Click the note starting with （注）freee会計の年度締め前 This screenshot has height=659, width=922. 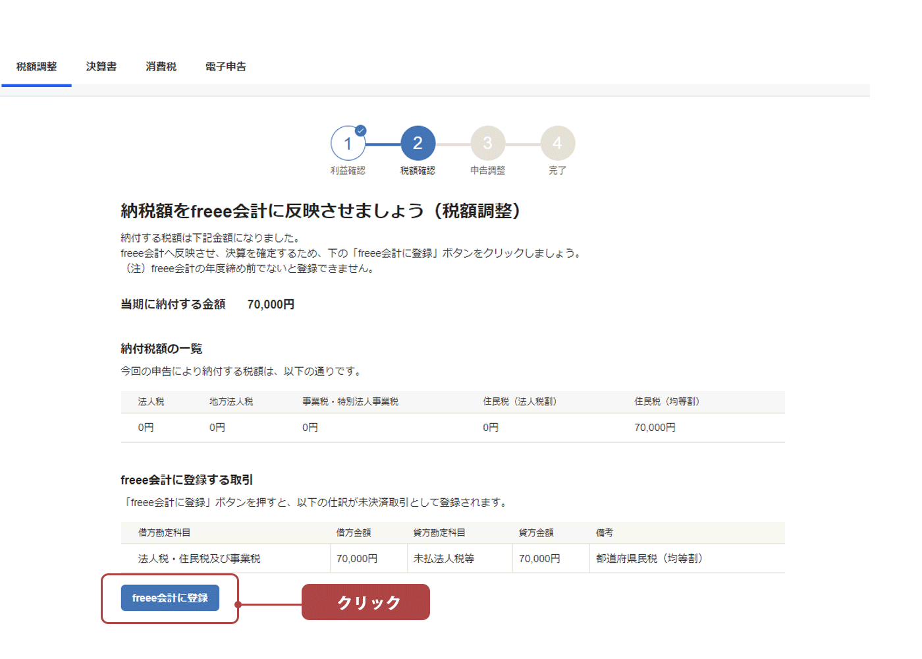[250, 269]
